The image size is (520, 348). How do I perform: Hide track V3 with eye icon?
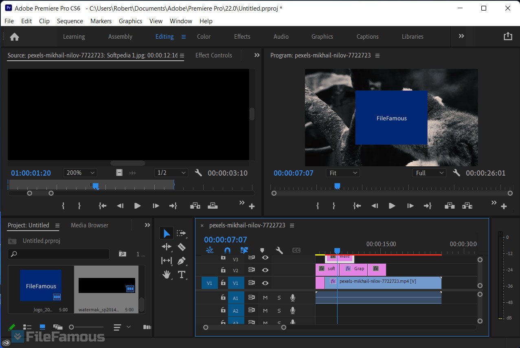click(265, 258)
